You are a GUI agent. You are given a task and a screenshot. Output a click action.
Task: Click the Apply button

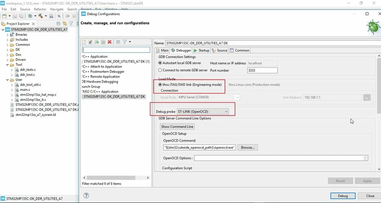click(367, 181)
